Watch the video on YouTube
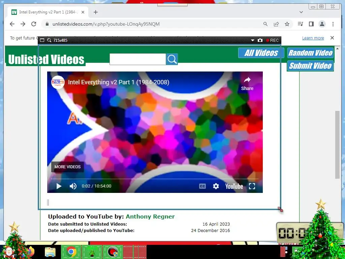This screenshot has width=345, height=259. (234, 186)
